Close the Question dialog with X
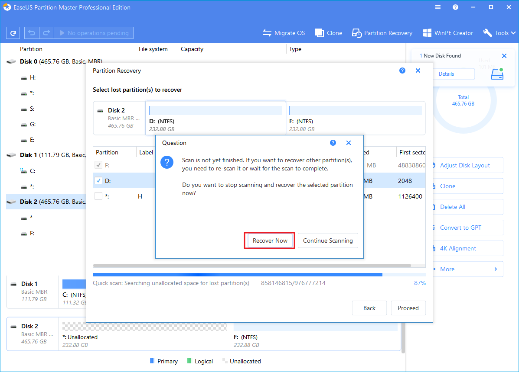519x372 pixels. click(349, 143)
